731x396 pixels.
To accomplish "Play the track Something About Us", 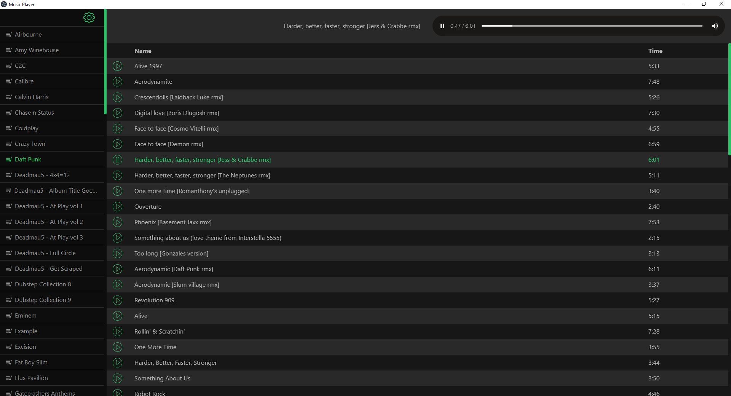I will coord(118,378).
